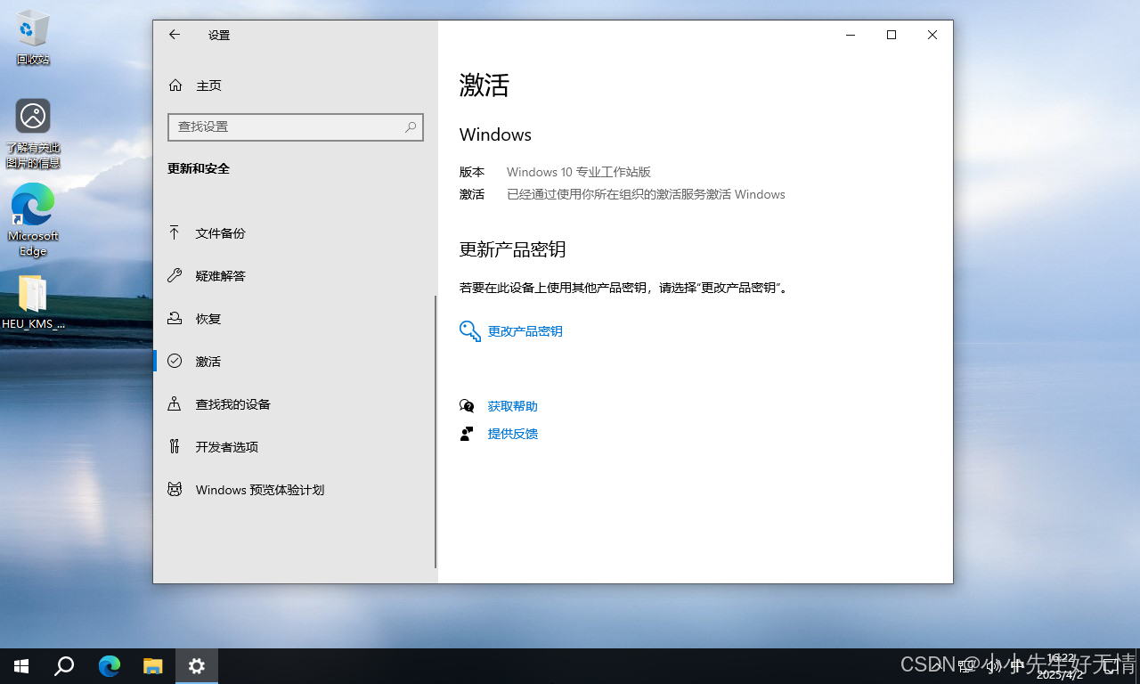Click the key icon beside 更改产品密钥
This screenshot has height=684, width=1140.
470,331
